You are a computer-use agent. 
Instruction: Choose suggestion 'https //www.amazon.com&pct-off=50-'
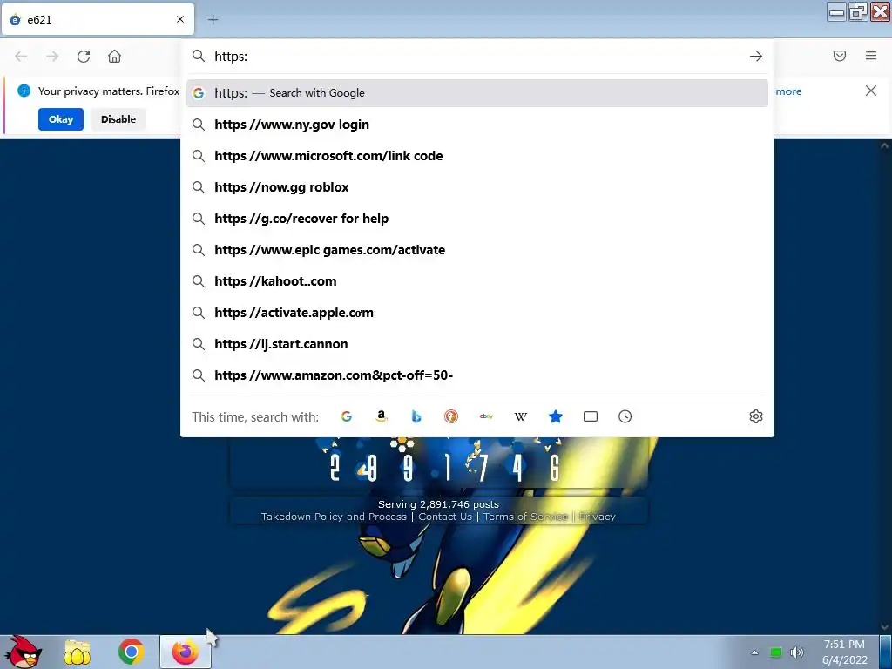477,375
